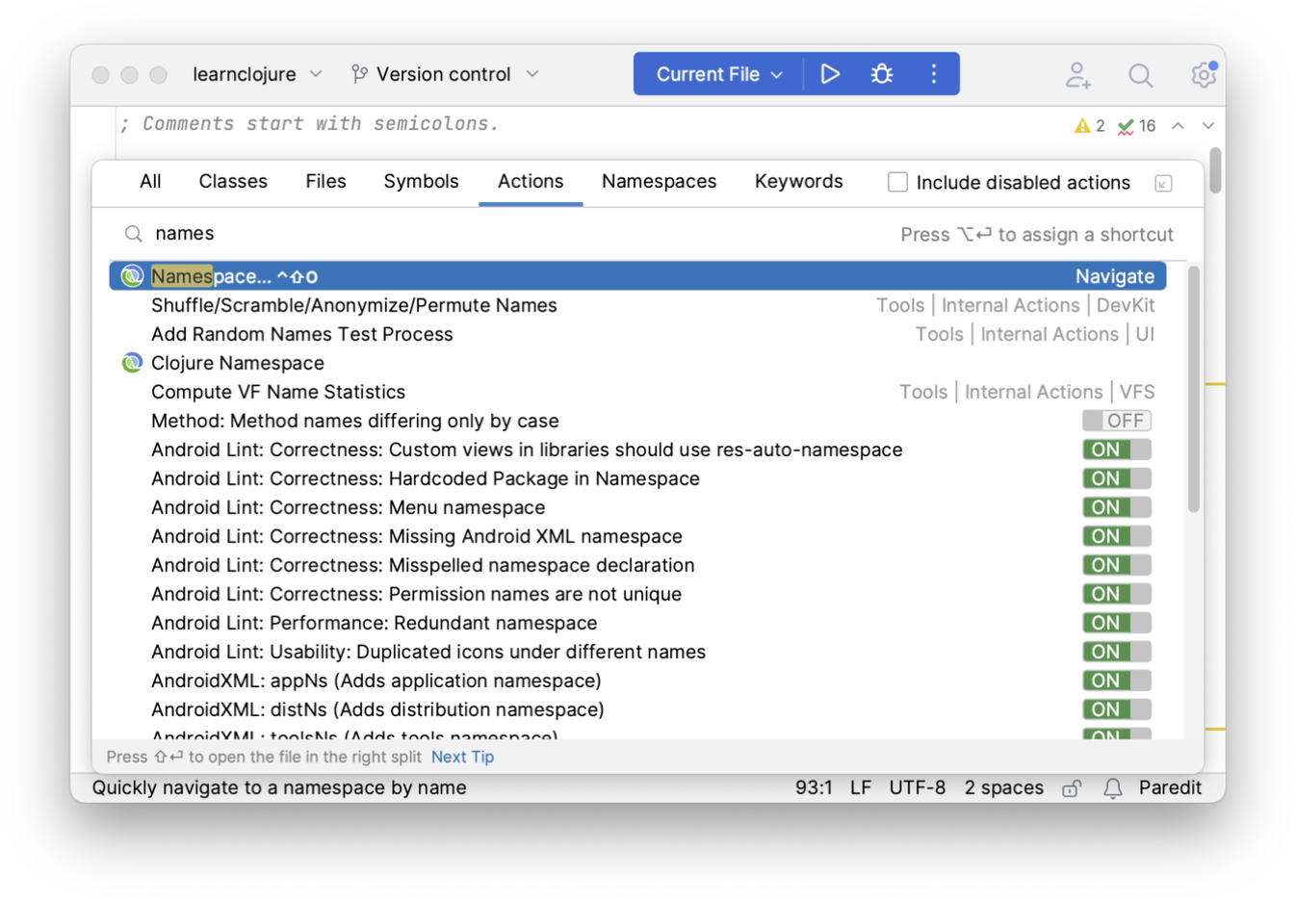Switch to the Keywords tab
The height and width of the screenshot is (900, 1296).
(x=799, y=182)
